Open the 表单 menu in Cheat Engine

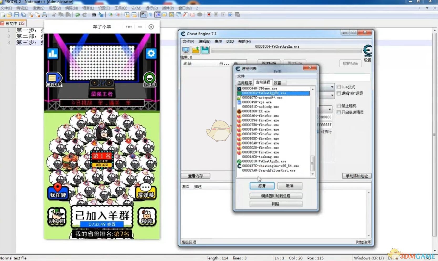tap(218, 41)
